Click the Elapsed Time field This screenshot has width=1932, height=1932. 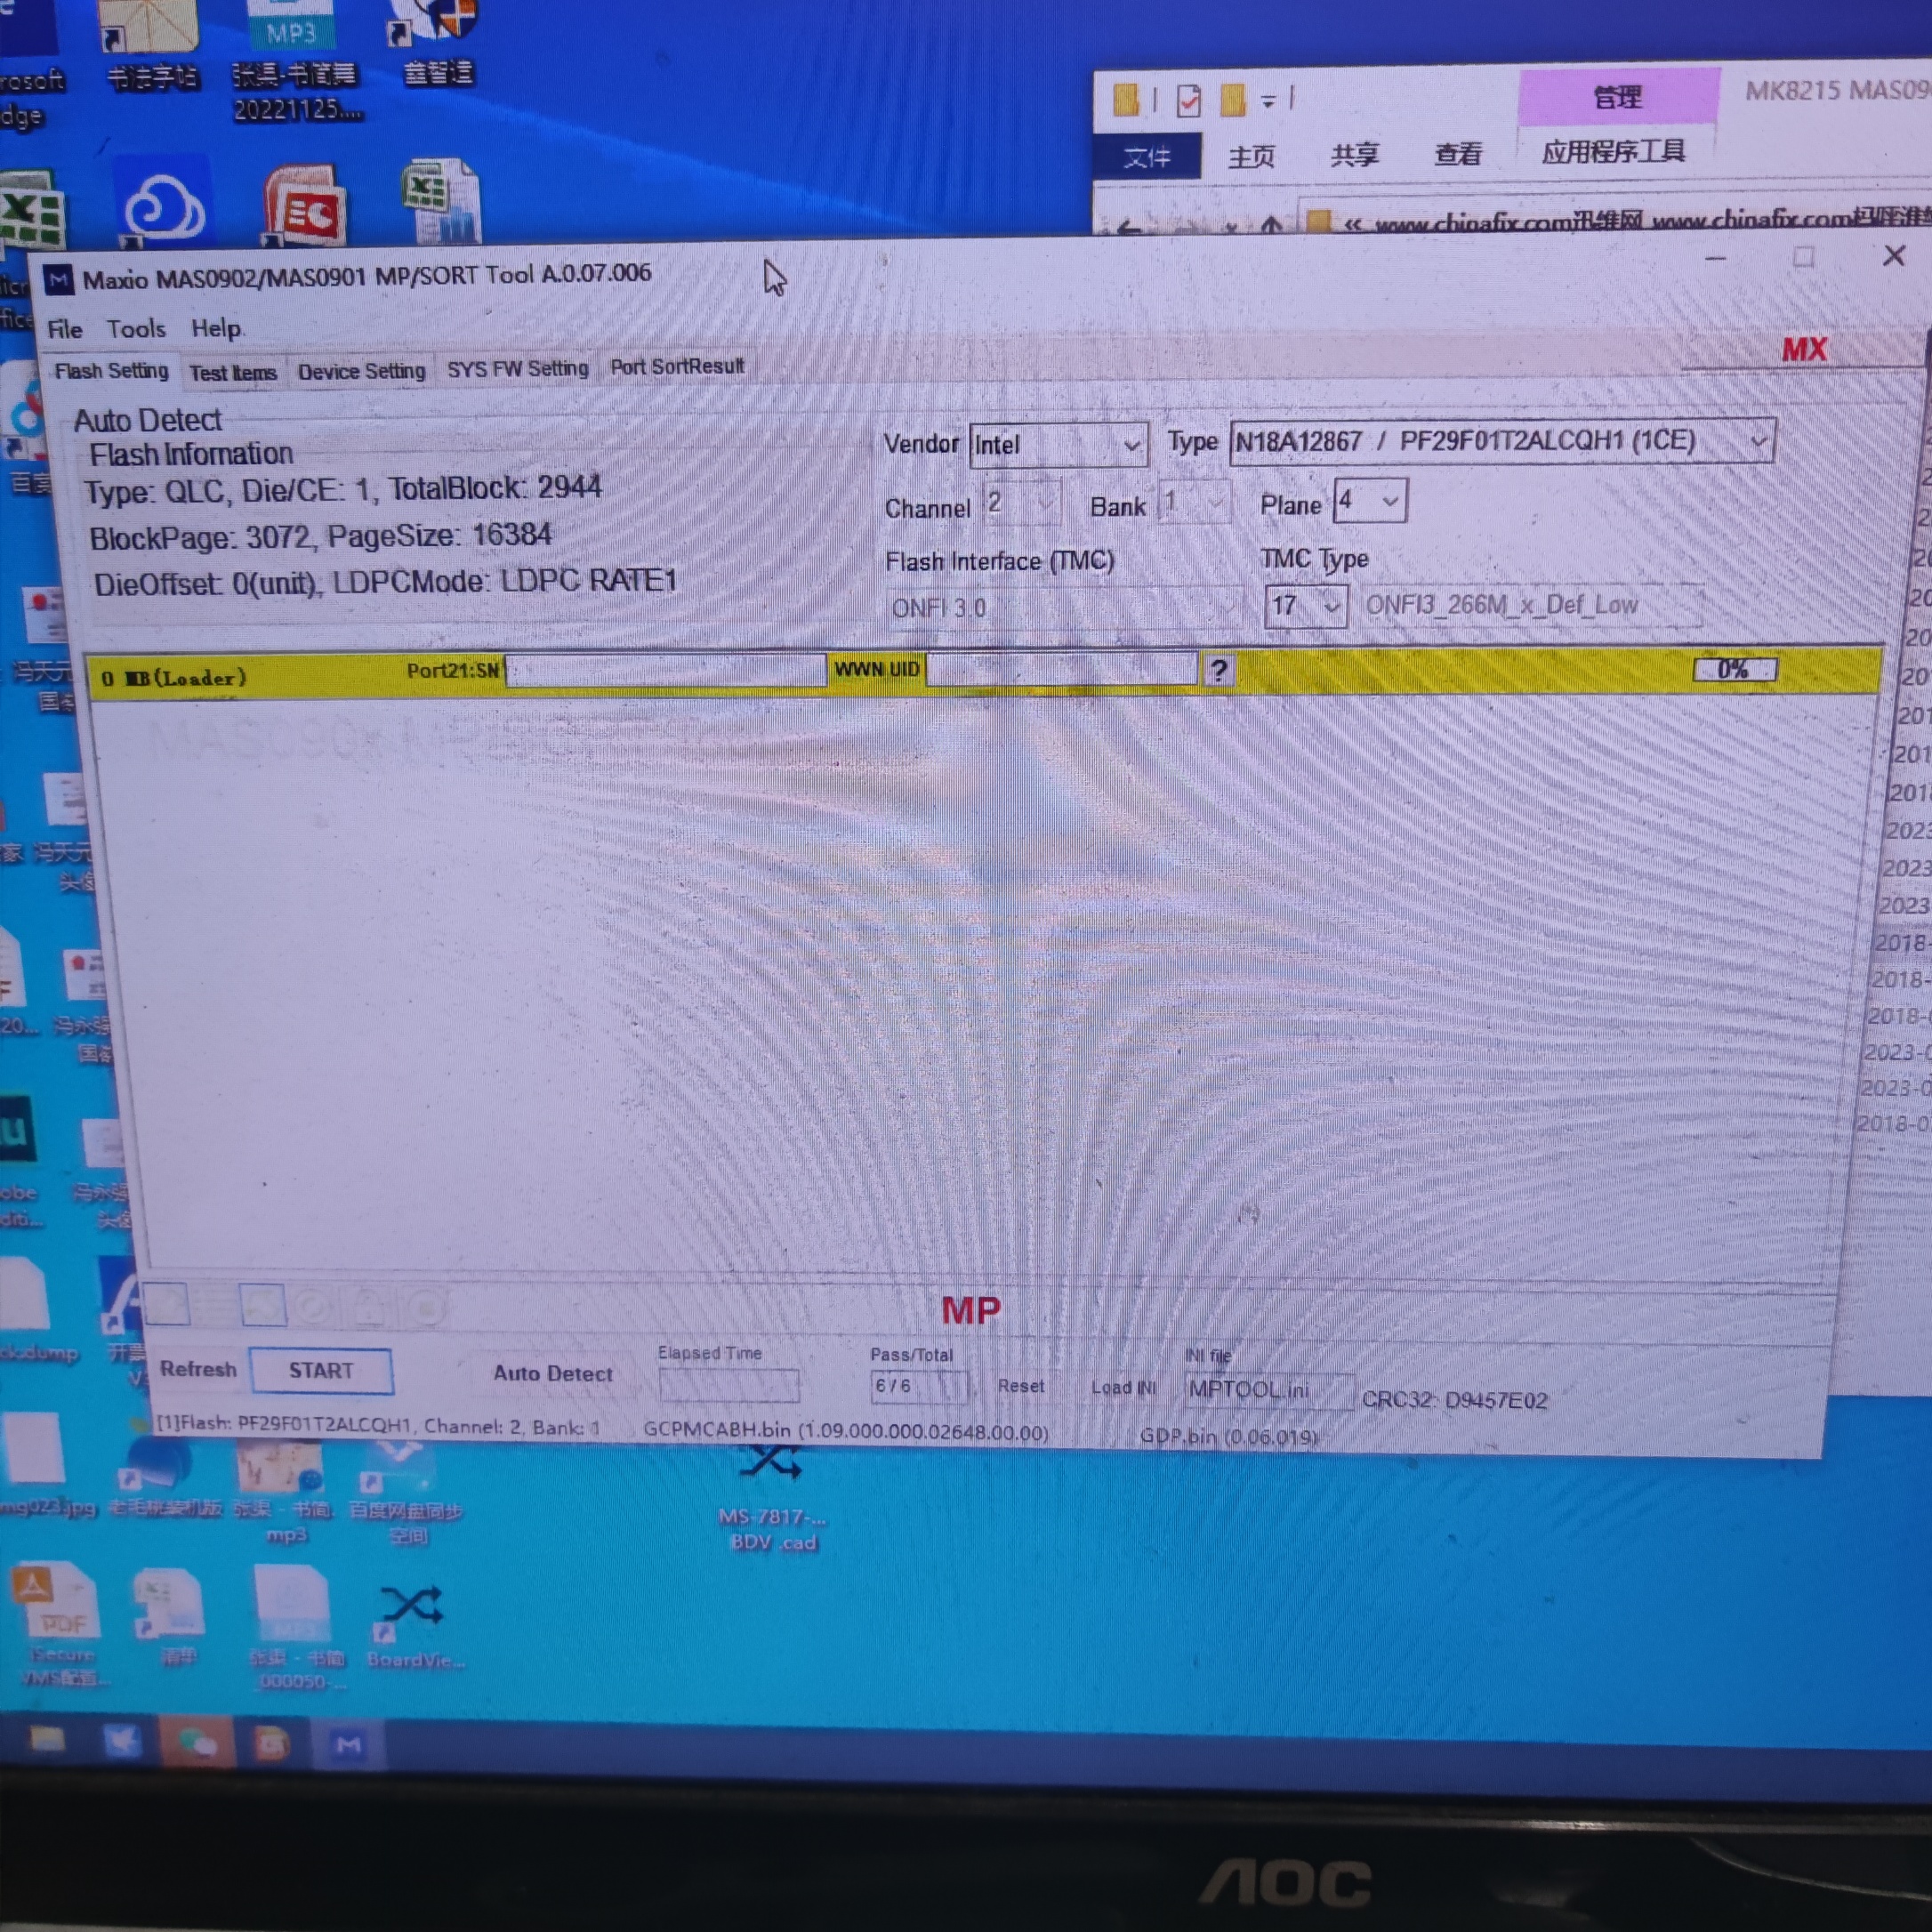coord(729,1385)
